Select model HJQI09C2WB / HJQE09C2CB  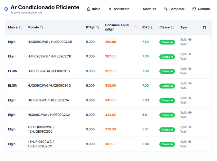coord(50,42)
